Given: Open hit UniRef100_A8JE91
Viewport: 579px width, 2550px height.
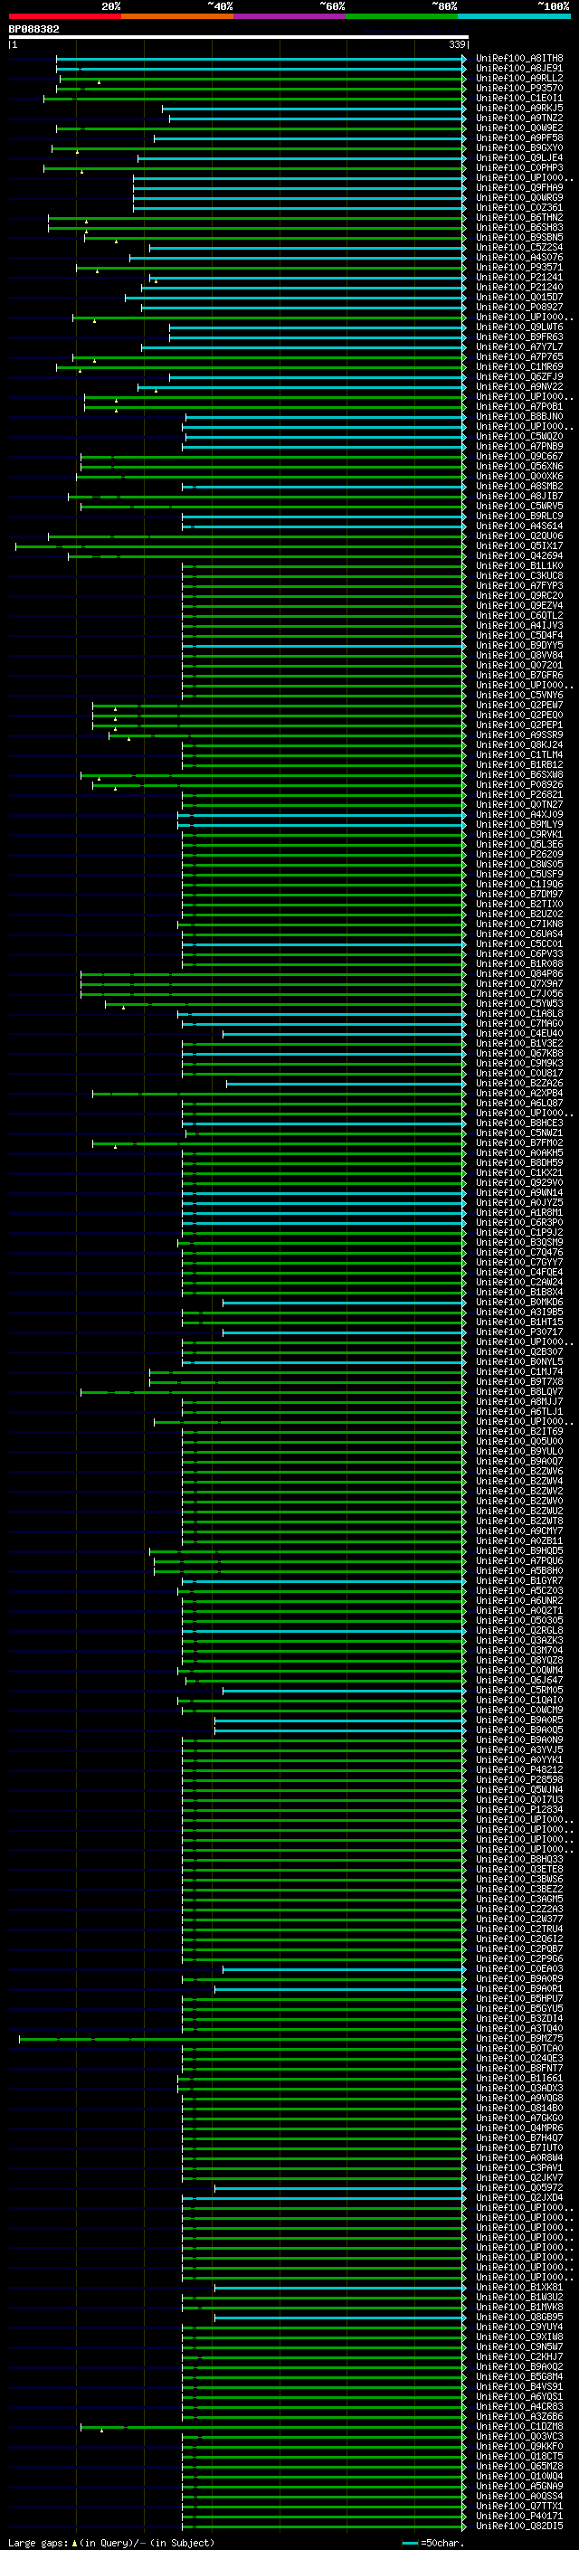Looking at the screenshot, I should tap(518, 69).
